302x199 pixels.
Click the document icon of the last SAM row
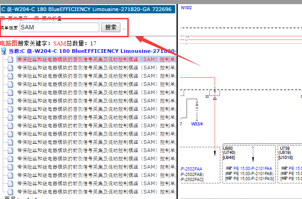[11, 192]
